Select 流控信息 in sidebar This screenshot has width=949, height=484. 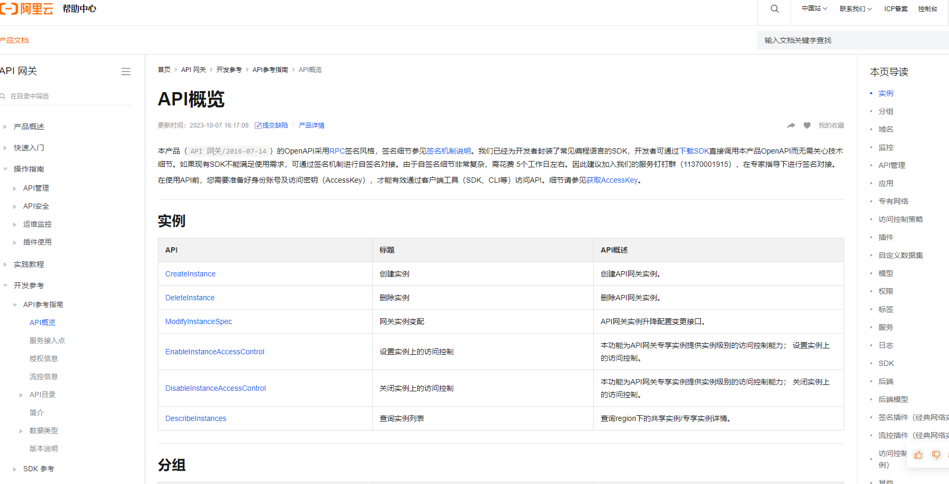click(43, 377)
